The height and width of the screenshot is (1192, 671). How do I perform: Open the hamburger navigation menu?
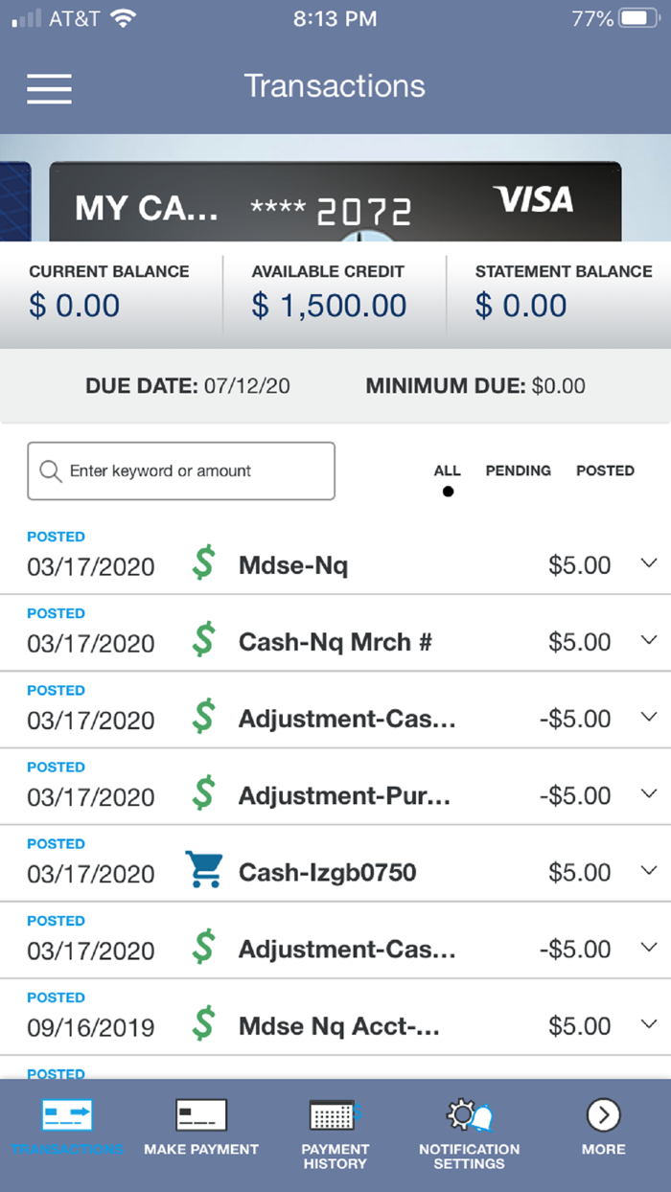pyautogui.click(x=48, y=88)
